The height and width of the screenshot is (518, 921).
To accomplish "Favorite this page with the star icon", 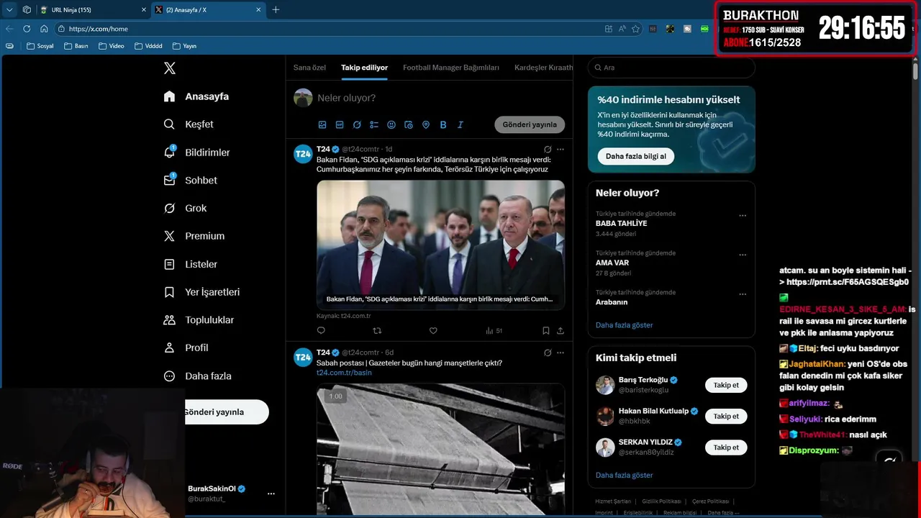I will point(635,29).
